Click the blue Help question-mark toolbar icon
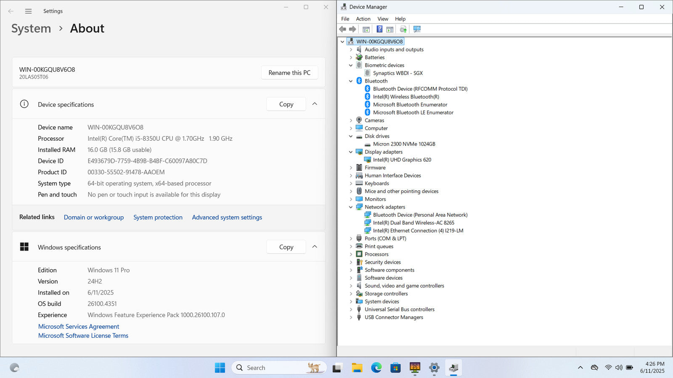The width and height of the screenshot is (673, 378). tap(379, 29)
